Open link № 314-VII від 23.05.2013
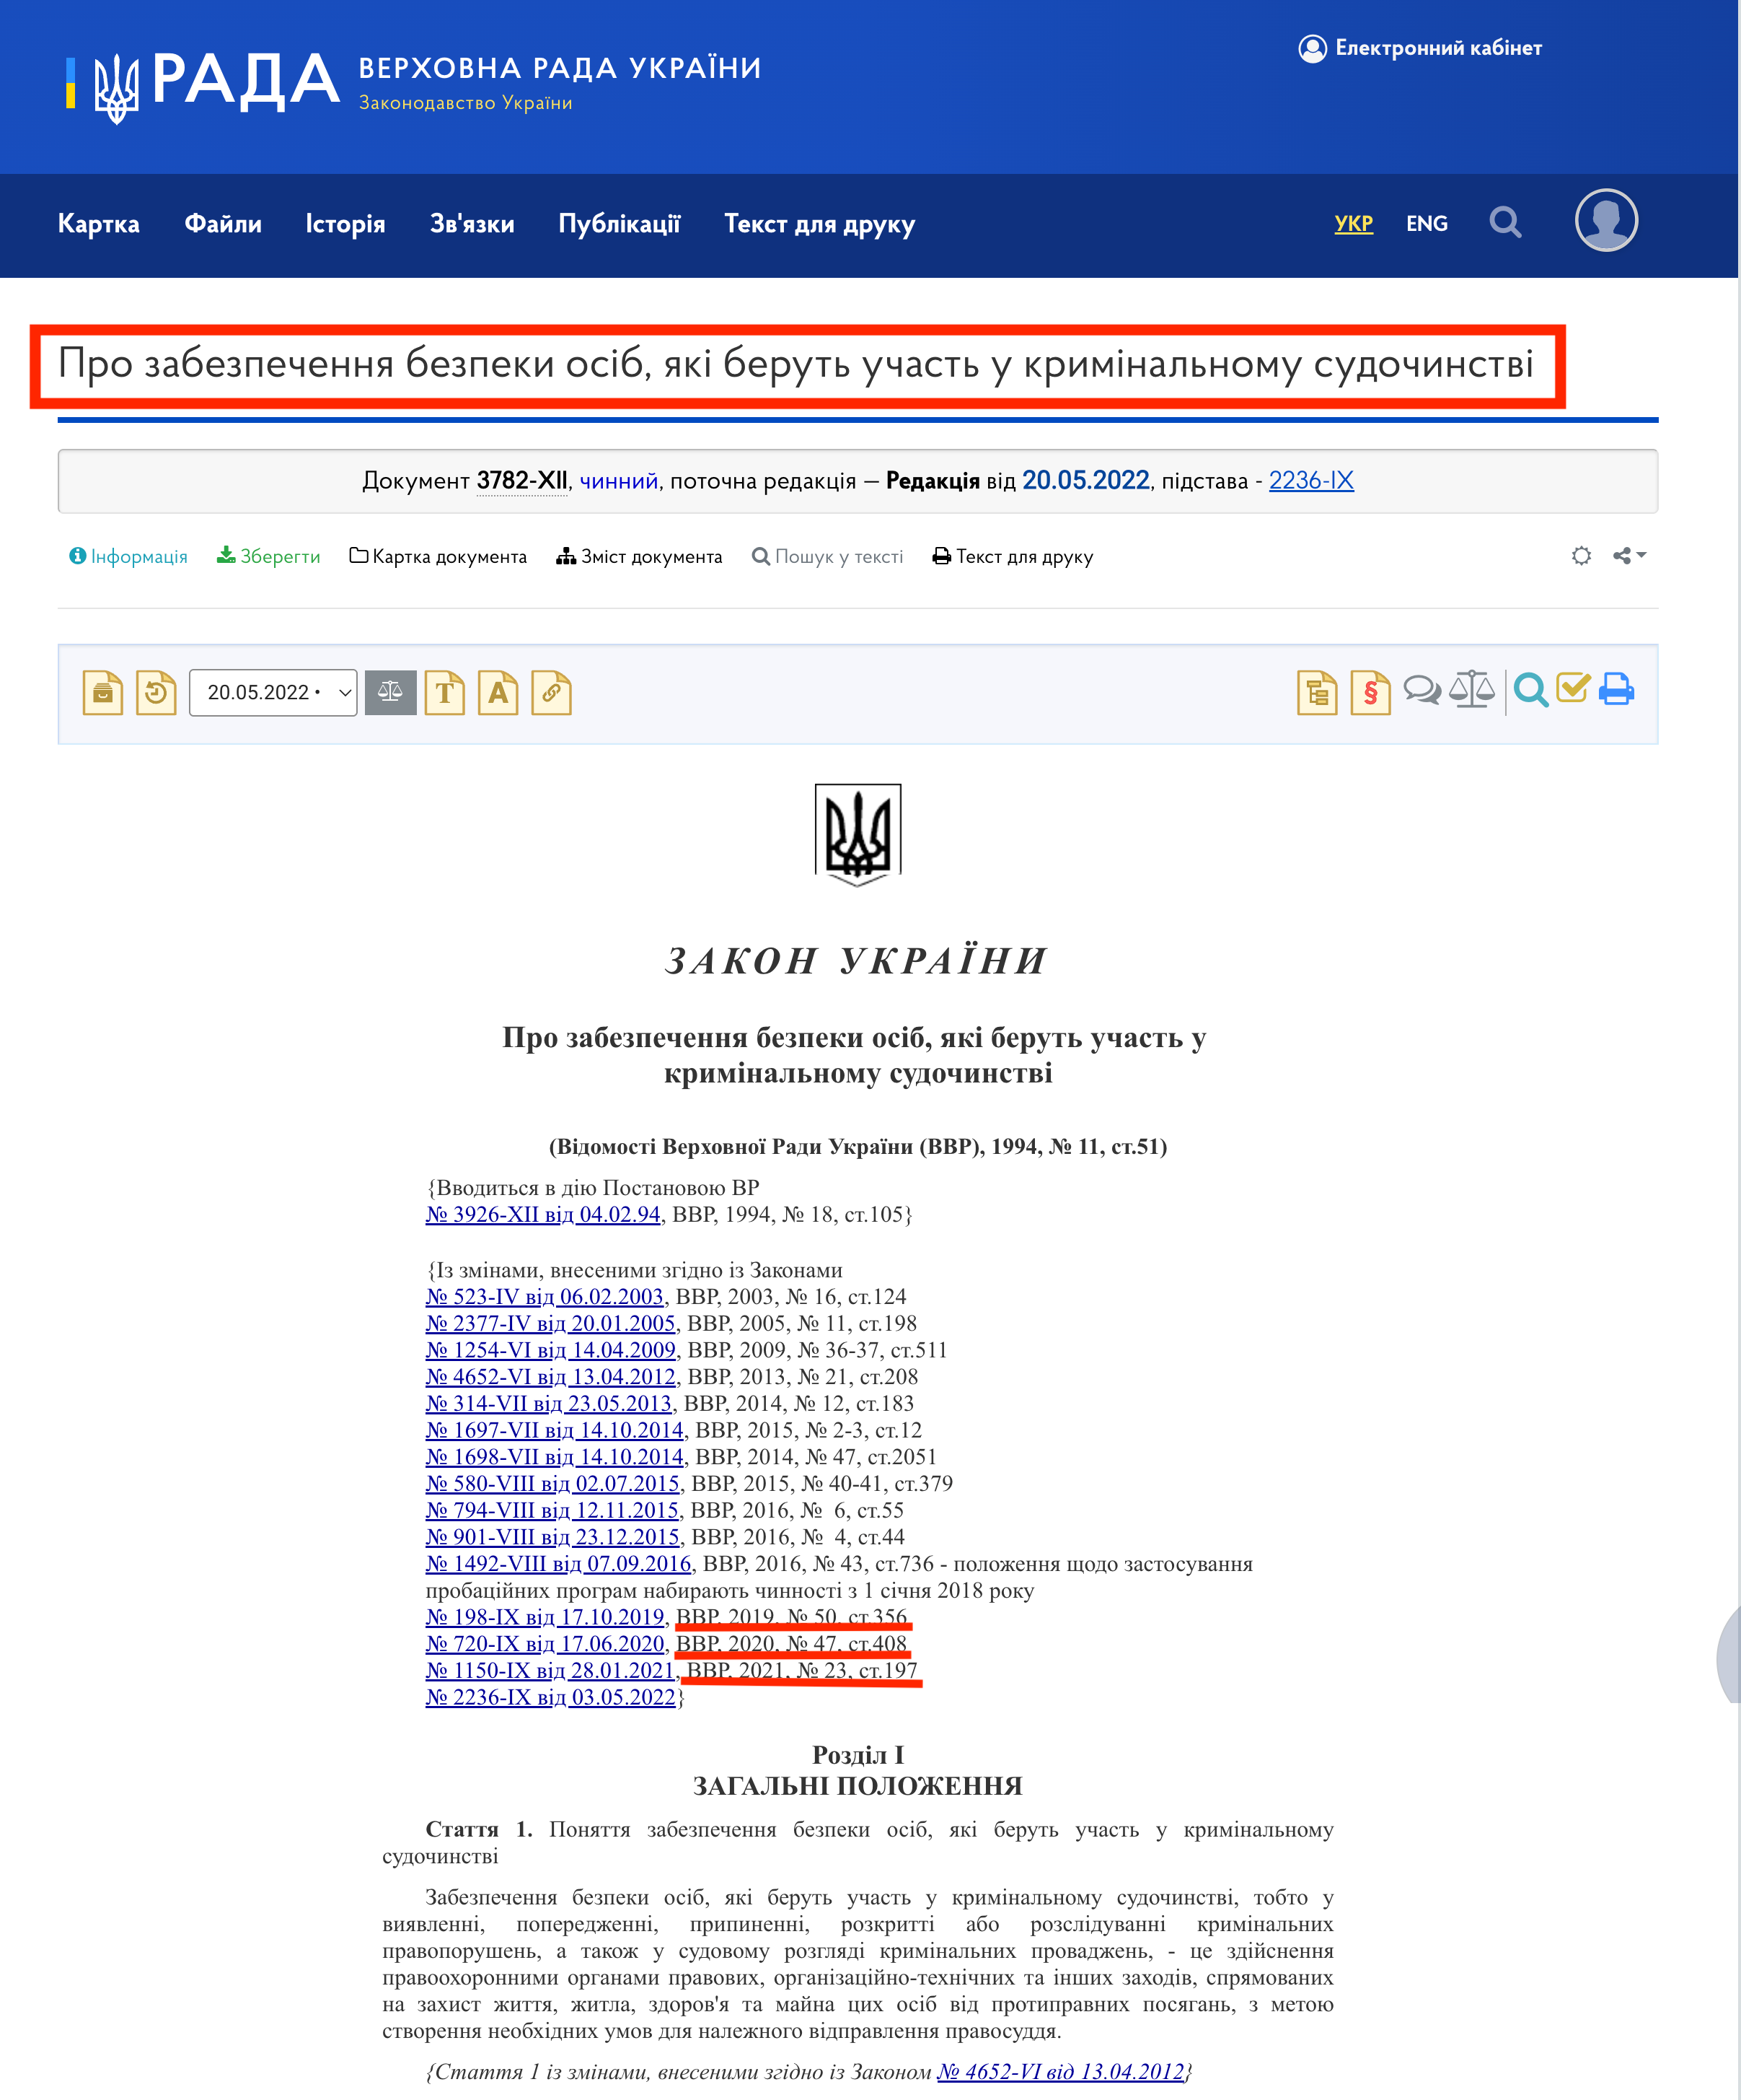Screen dimensions: 1741x2100 (x=549, y=1403)
